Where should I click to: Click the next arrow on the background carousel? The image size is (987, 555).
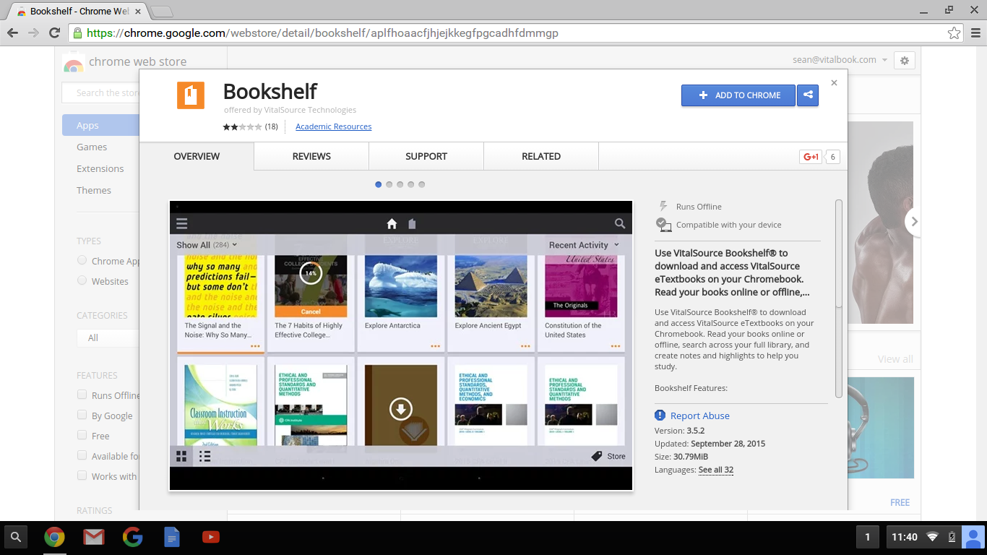pyautogui.click(x=914, y=222)
